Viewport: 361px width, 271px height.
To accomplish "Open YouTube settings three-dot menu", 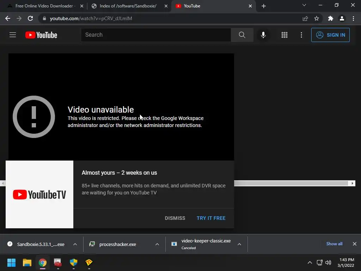I will click(x=301, y=35).
